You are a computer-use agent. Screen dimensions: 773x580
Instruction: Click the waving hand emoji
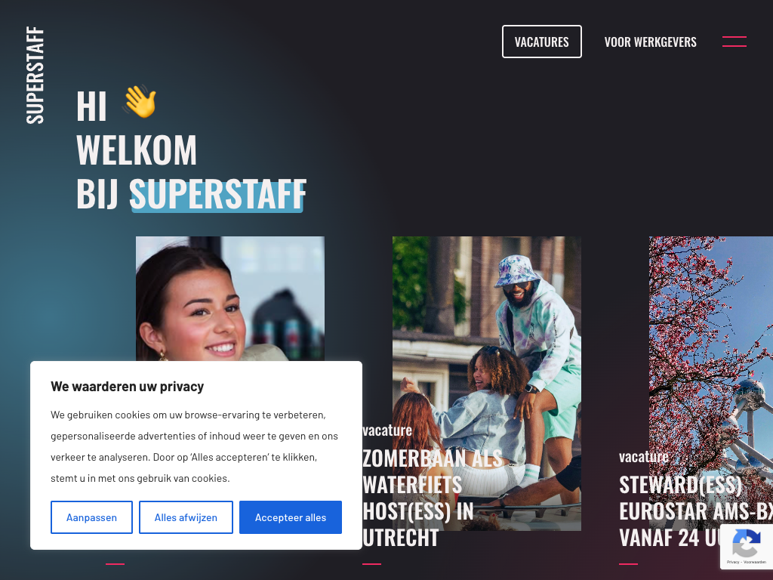(x=140, y=102)
